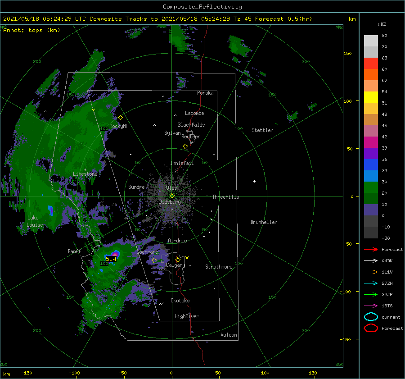Click the Stettler label
The height and width of the screenshot is (379, 405).
262,130
